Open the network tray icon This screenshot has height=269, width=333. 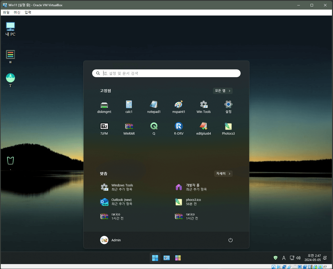(292, 258)
